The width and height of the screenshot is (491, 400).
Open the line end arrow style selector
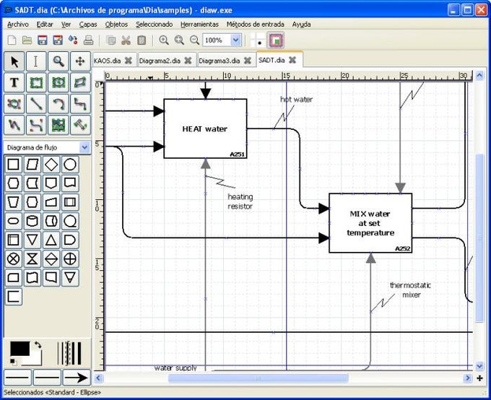(77, 378)
